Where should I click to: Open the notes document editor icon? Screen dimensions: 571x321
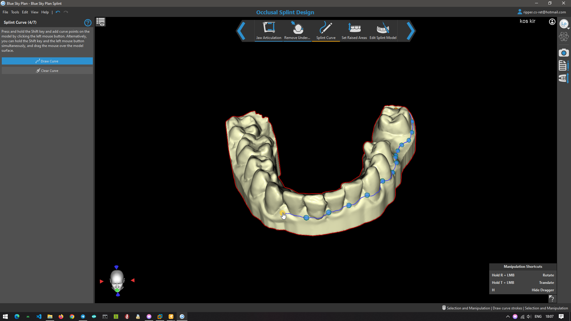pyautogui.click(x=563, y=65)
